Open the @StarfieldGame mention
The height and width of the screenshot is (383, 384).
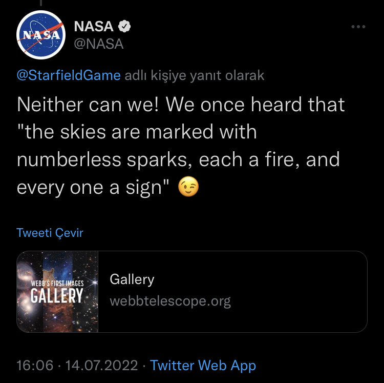(69, 75)
